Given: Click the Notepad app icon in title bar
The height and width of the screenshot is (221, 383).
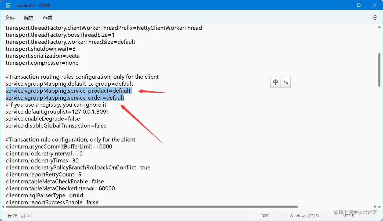Looking at the screenshot, I should coord(8,5).
